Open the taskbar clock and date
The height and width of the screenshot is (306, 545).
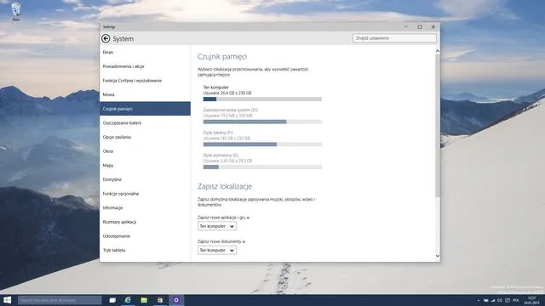click(x=531, y=300)
